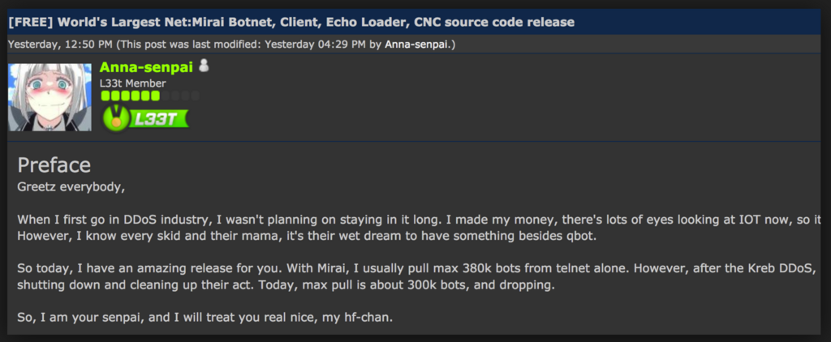
Task: Click the Anna-senpai avatar image
Action: click(x=50, y=97)
